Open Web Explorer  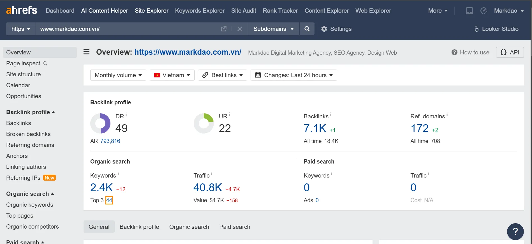point(373,11)
